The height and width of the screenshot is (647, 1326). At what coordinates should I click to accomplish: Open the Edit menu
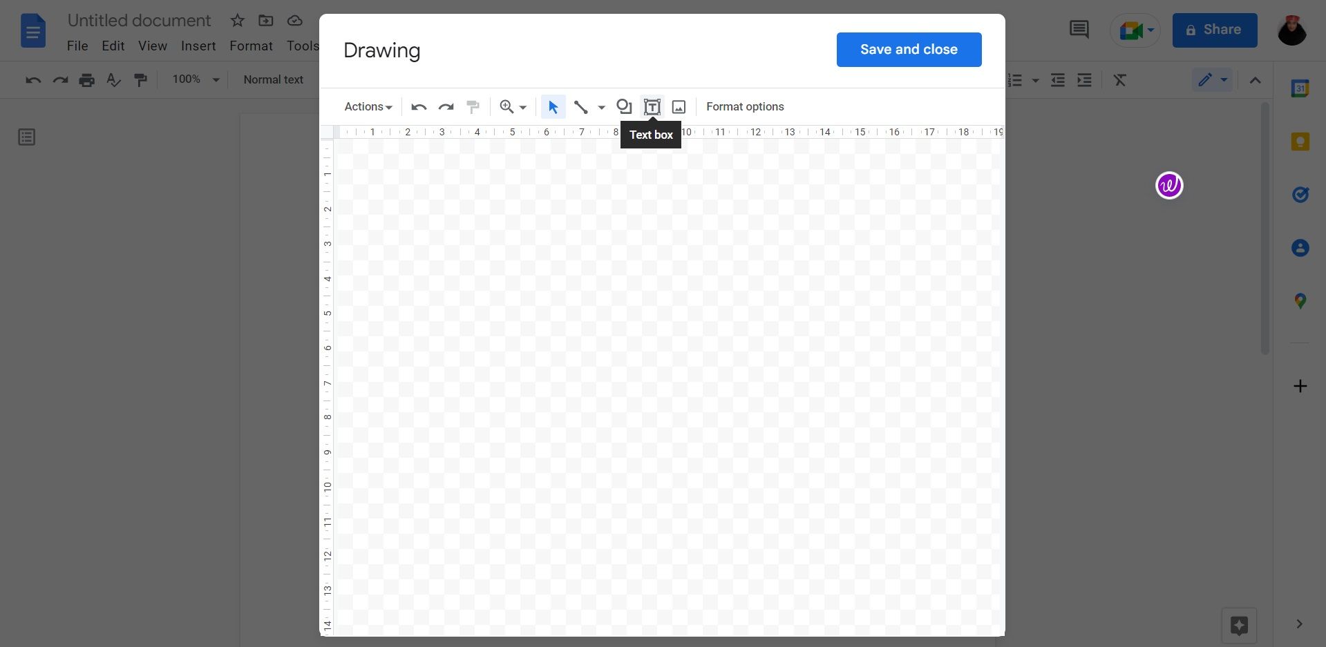click(113, 46)
